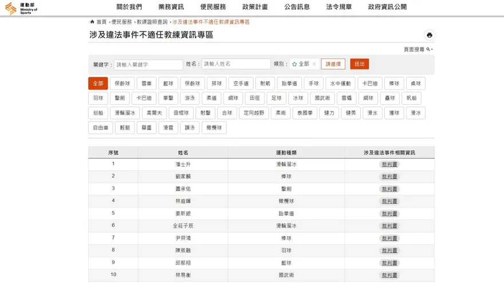504x283 pixels.
Task: Open 裁判書 link for 尹羿鴻
Action: 389,238
